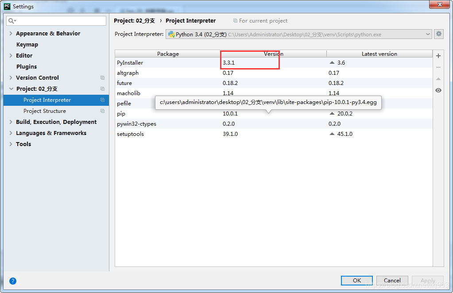The image size is (453, 293).
Task: Click the copy icon beside Project Interpreter item
Action: point(102,100)
